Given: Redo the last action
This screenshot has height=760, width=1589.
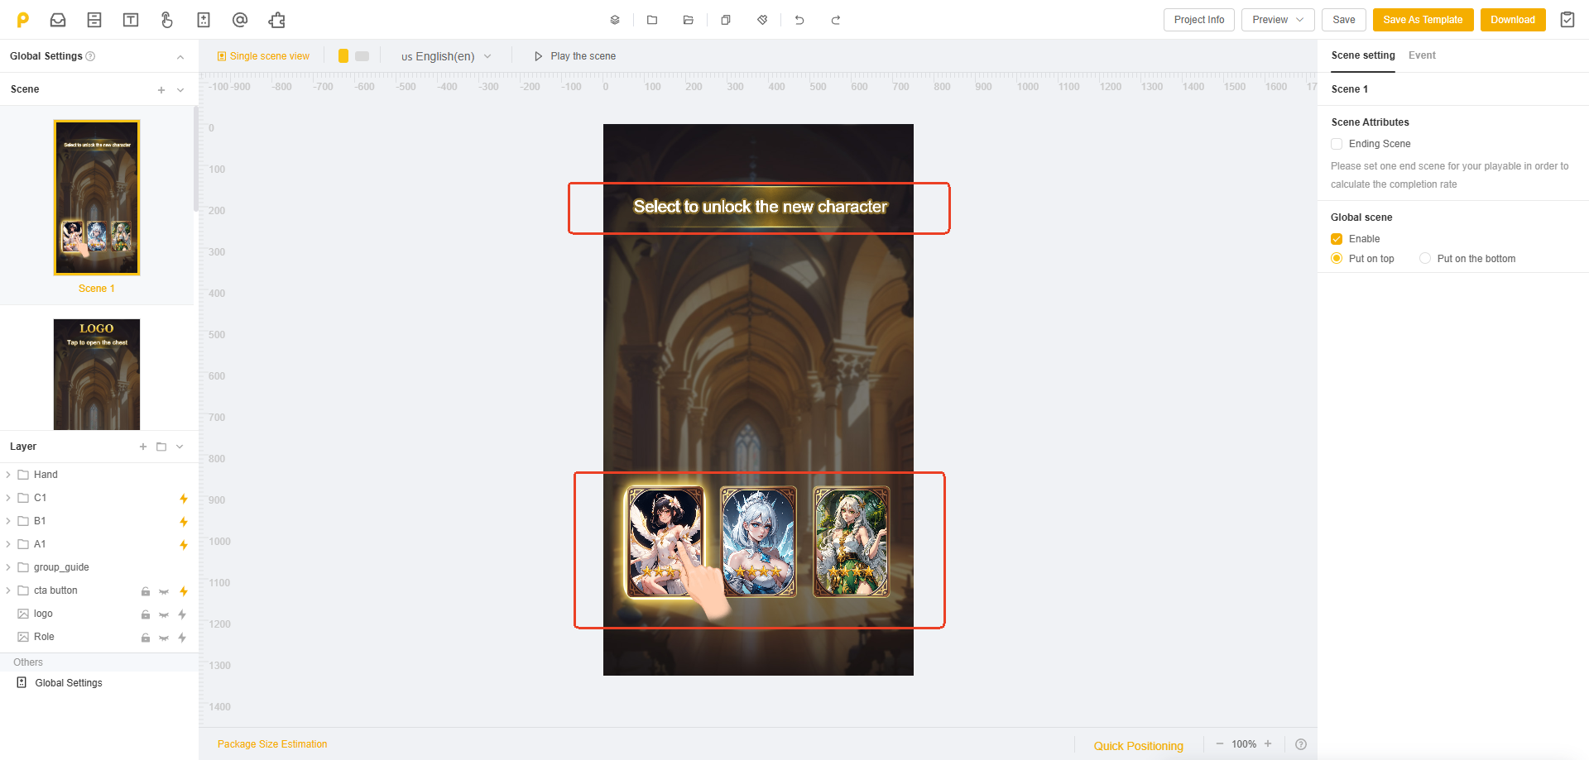Looking at the screenshot, I should click(x=836, y=20).
